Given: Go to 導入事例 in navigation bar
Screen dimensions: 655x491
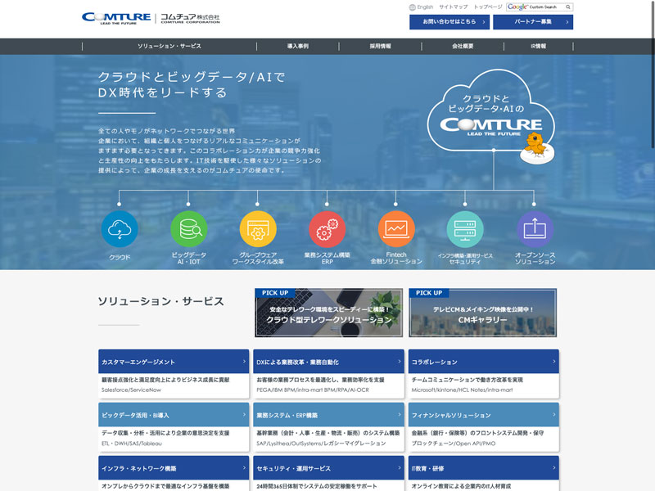Looking at the screenshot, I should [x=298, y=47].
